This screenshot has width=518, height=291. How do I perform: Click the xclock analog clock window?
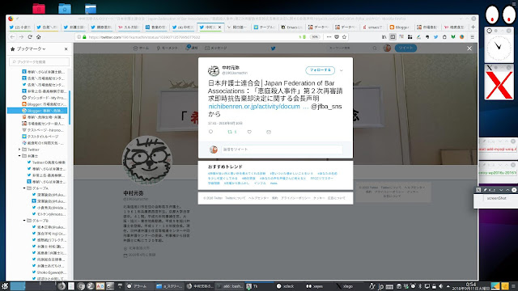499,48
